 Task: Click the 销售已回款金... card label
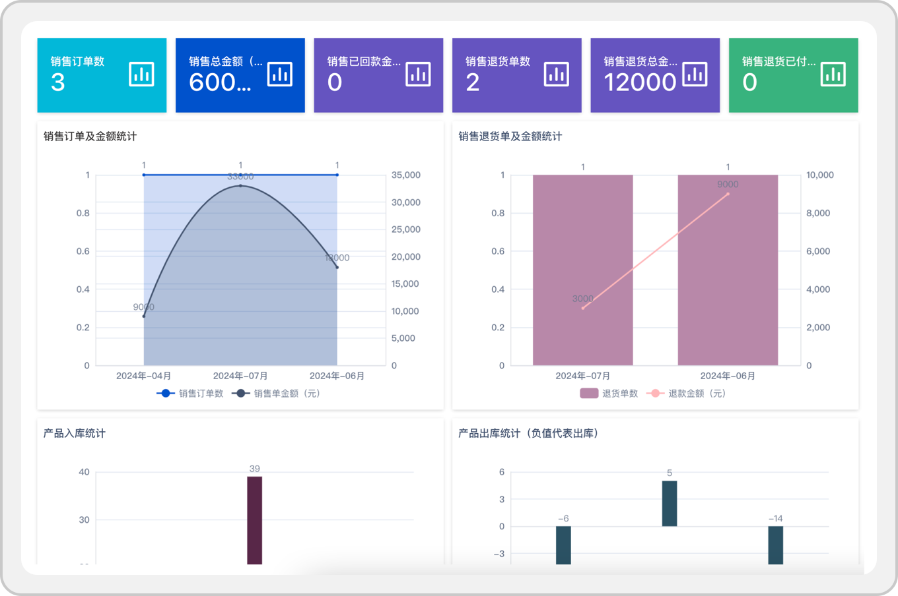(364, 61)
